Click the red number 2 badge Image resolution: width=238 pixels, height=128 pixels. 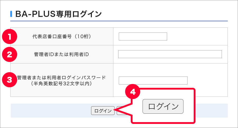click(x=9, y=54)
